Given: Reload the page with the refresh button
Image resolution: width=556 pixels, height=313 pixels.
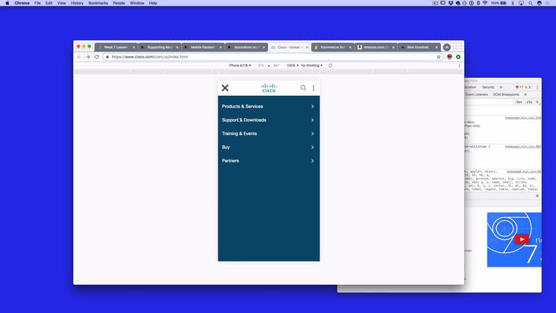Looking at the screenshot, I should tap(97, 57).
